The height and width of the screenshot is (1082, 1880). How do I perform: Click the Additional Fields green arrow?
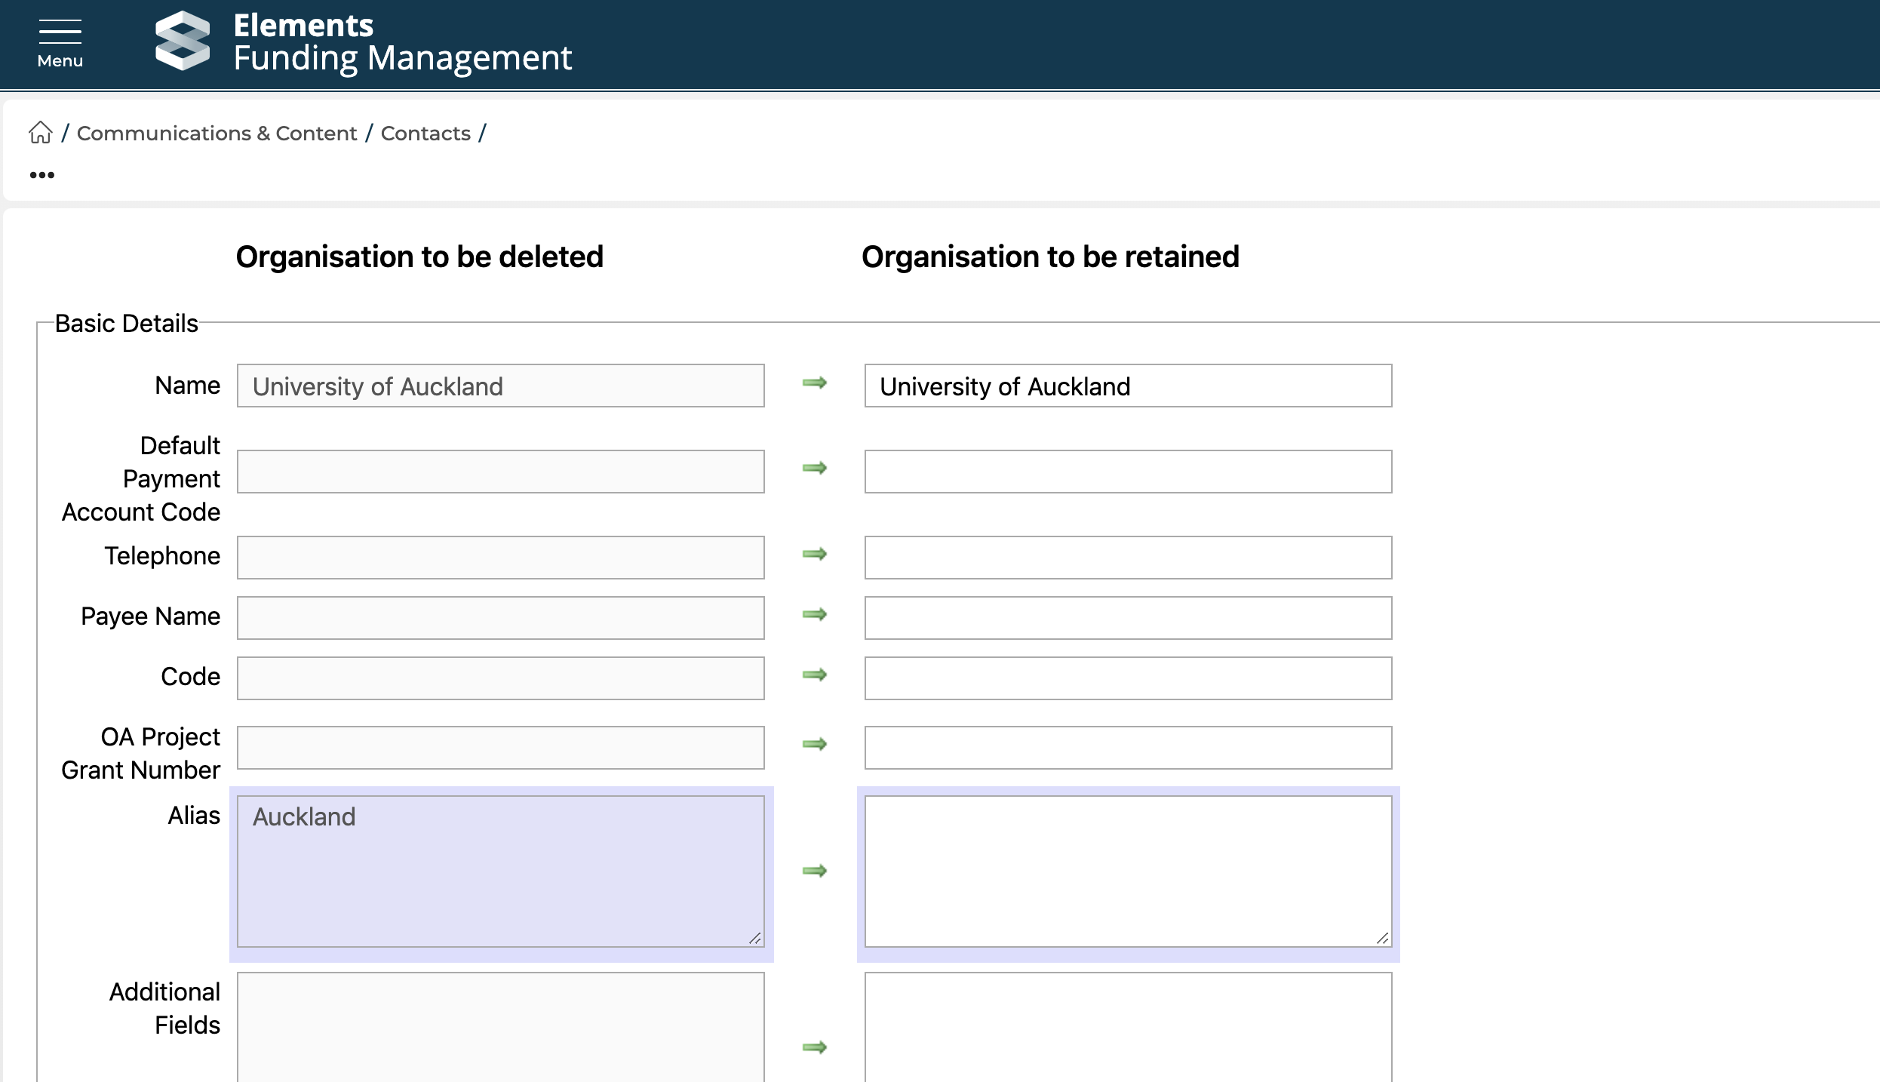(814, 1047)
